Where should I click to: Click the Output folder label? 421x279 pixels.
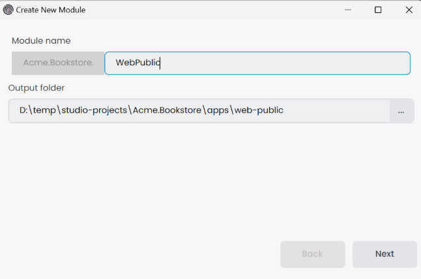click(x=36, y=88)
